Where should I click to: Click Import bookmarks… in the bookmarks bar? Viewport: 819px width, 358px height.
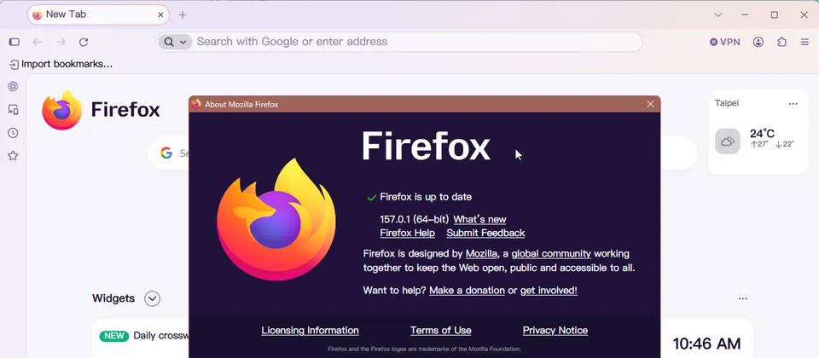tap(61, 64)
